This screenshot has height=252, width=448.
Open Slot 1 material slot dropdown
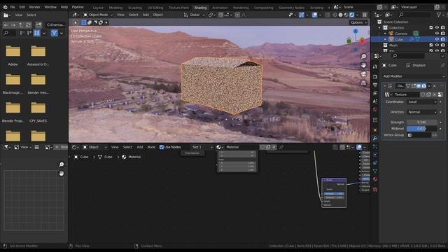[x=202, y=147]
